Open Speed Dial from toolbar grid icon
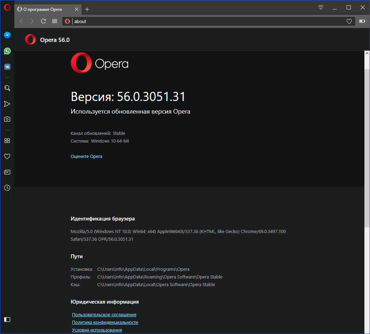 pos(54,21)
